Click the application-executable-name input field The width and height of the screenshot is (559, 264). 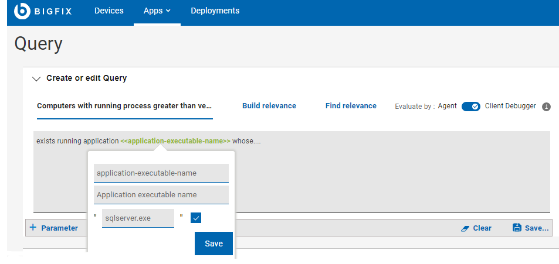(161, 173)
